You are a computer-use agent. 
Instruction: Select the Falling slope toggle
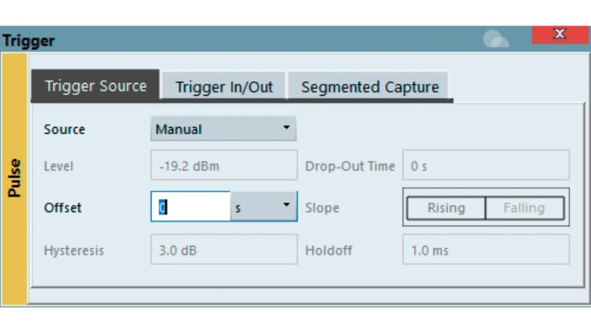(x=524, y=207)
